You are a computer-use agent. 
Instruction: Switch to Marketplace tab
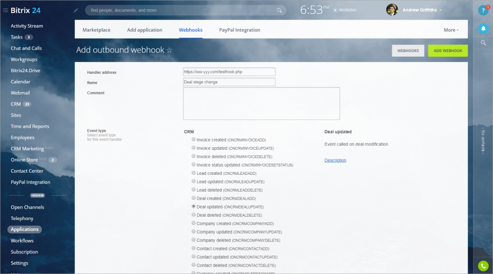[96, 30]
